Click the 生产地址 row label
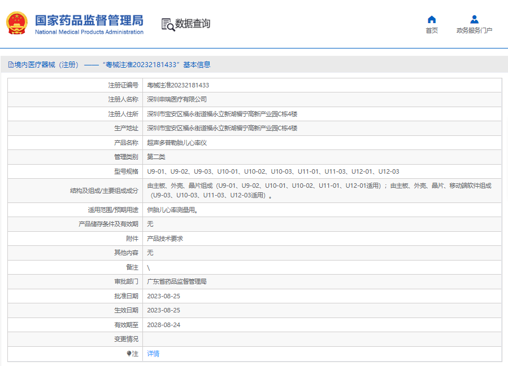 point(126,129)
